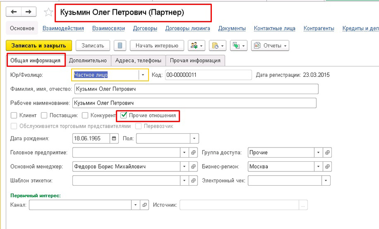This screenshot has height=229, width=379.
Task: Expand the Бизнес-регион dropdown arrow
Action: (x=318, y=166)
